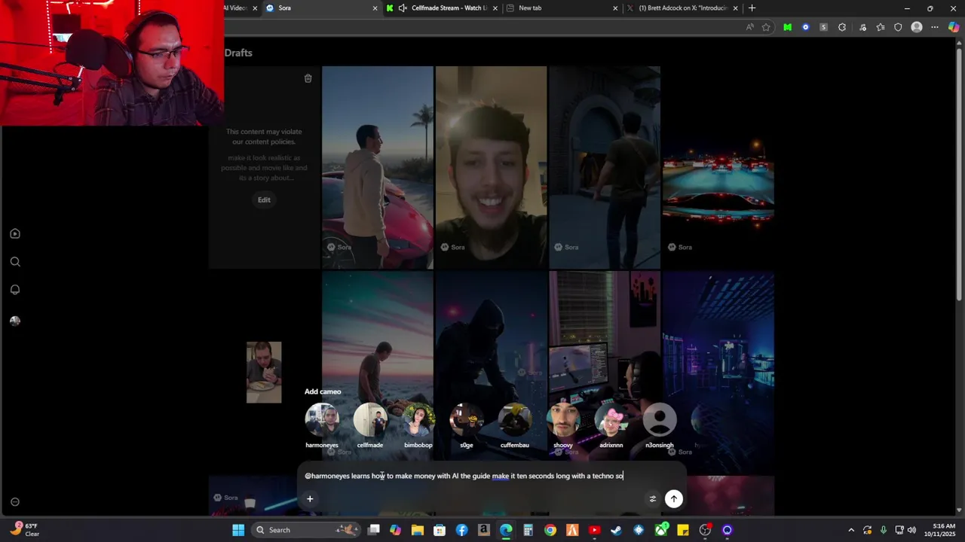Screen dimensions: 965x542
Task: Open Google Chrome from the taskbar
Action: click(550, 530)
